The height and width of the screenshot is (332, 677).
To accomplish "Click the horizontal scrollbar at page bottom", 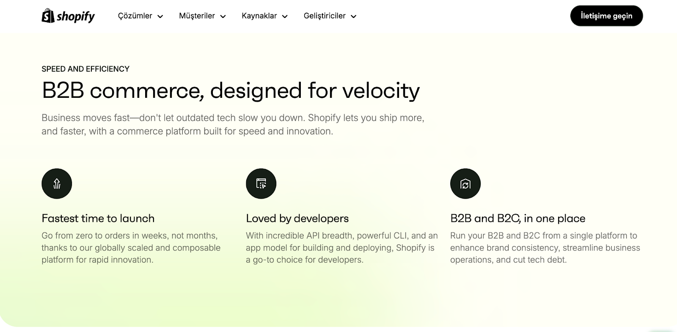I will coord(338,329).
